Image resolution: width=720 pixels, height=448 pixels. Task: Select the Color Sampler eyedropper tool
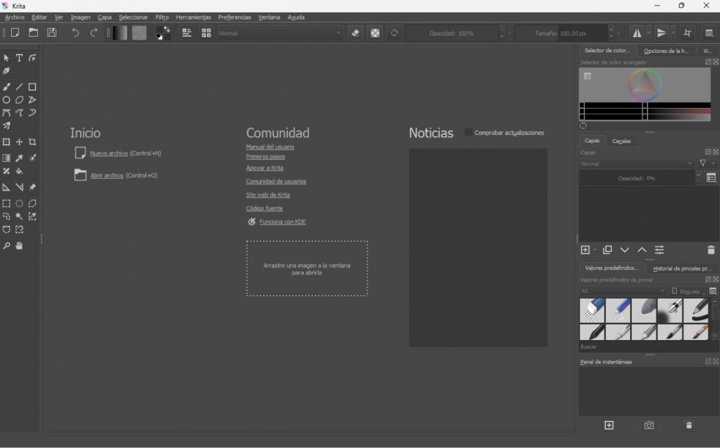click(19, 158)
